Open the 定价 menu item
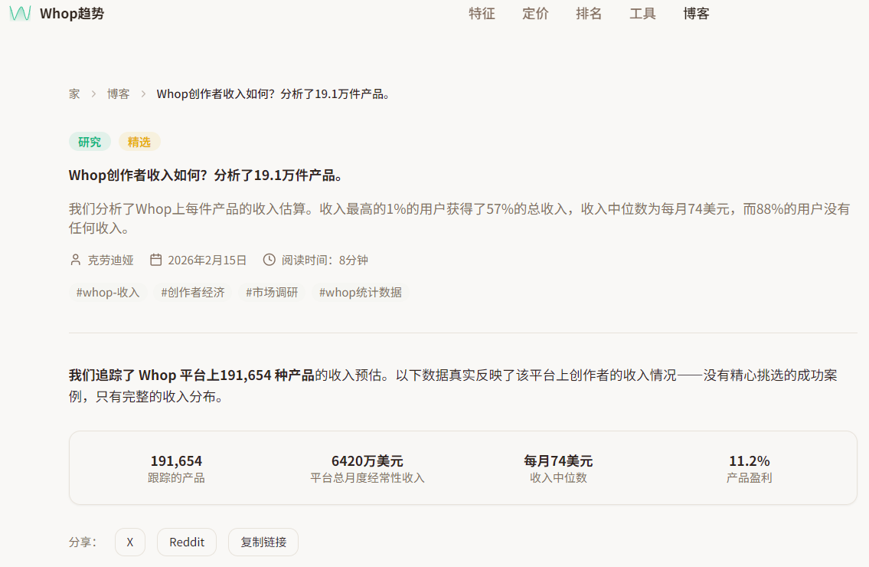Viewport: 869px width, 567px height. point(535,13)
